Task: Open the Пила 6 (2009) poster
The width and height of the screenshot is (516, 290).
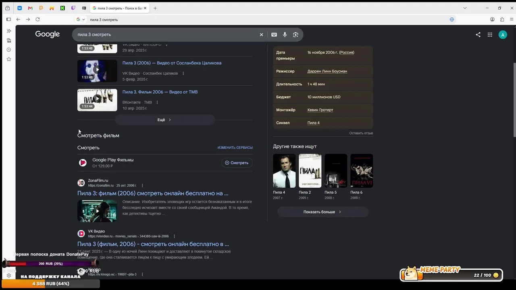Action: click(362, 171)
